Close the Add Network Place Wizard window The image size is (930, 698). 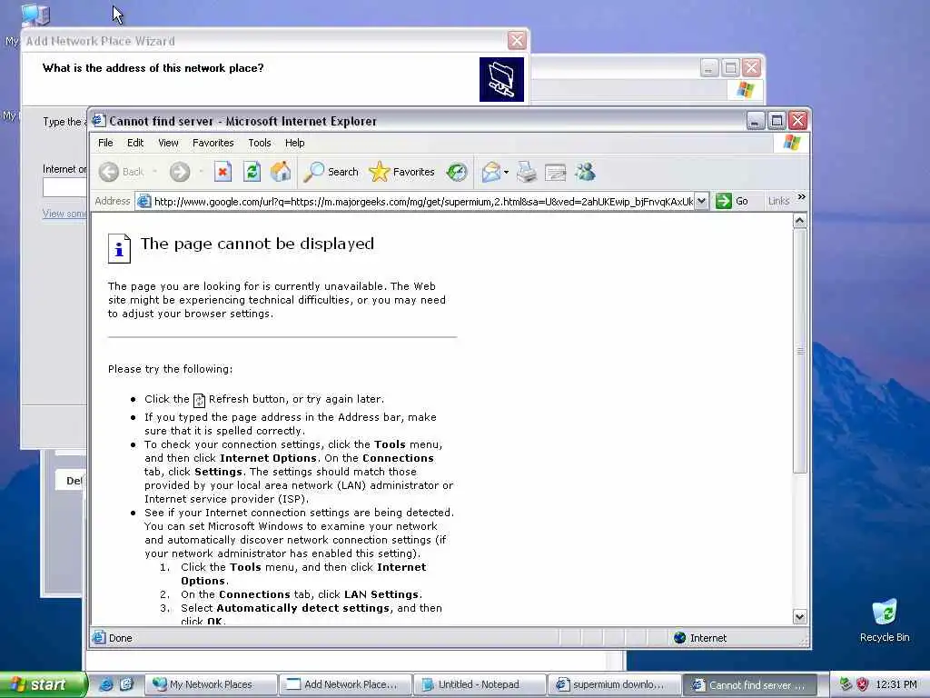coord(517,40)
